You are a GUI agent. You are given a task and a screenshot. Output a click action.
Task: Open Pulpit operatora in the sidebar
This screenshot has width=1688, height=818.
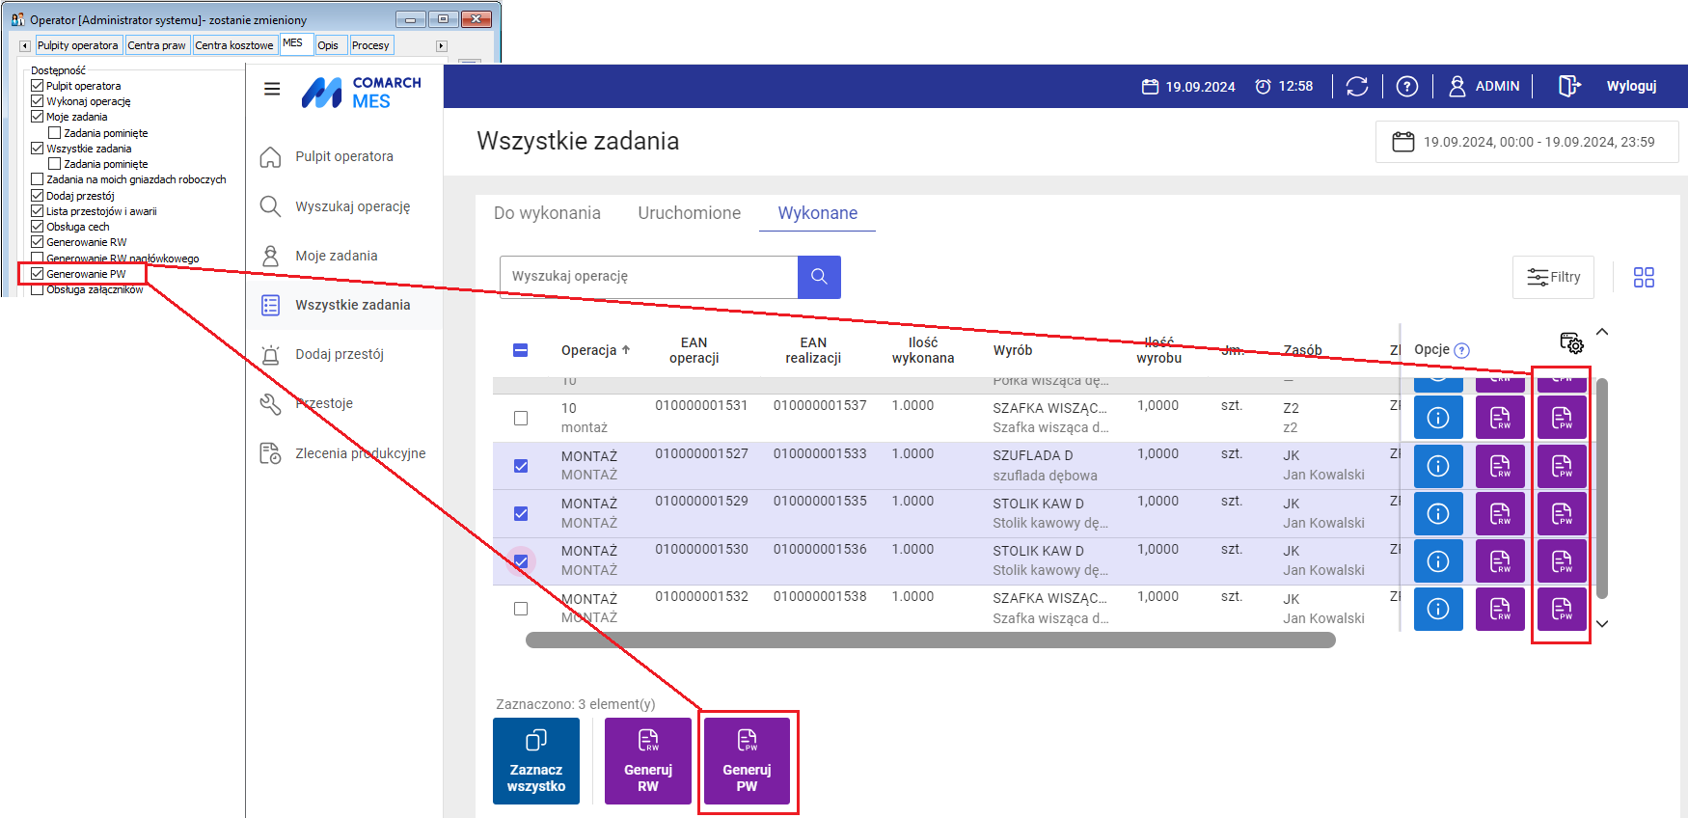[344, 156]
